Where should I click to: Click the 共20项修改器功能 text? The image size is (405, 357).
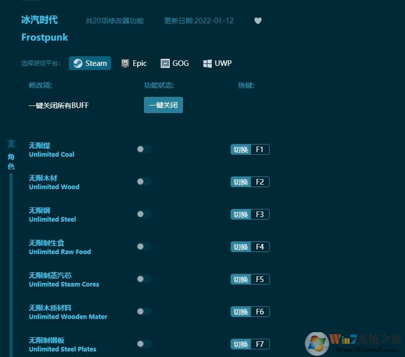(x=115, y=21)
